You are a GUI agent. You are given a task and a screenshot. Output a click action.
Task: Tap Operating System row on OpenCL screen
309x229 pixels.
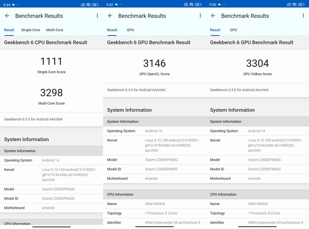point(154,131)
